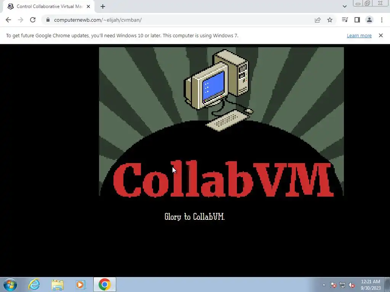Open the Chrome profile avatar

[369, 20]
